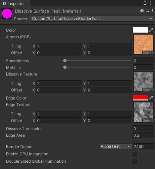This screenshot has width=155, height=169.
Task: Click Dissolve Texture Tiling Y field
Action: [109, 84]
